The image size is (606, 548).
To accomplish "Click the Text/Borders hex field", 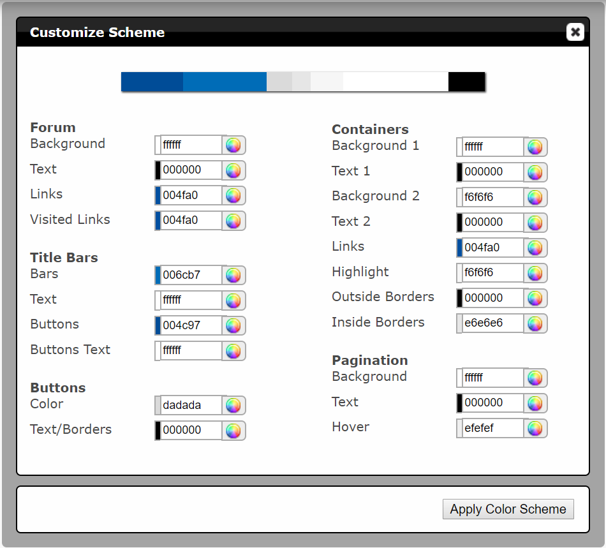I will (191, 430).
